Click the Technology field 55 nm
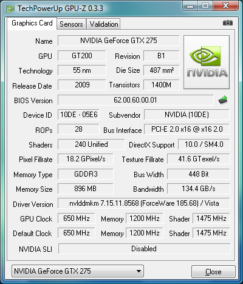The height and width of the screenshot is (284, 243). (82, 70)
